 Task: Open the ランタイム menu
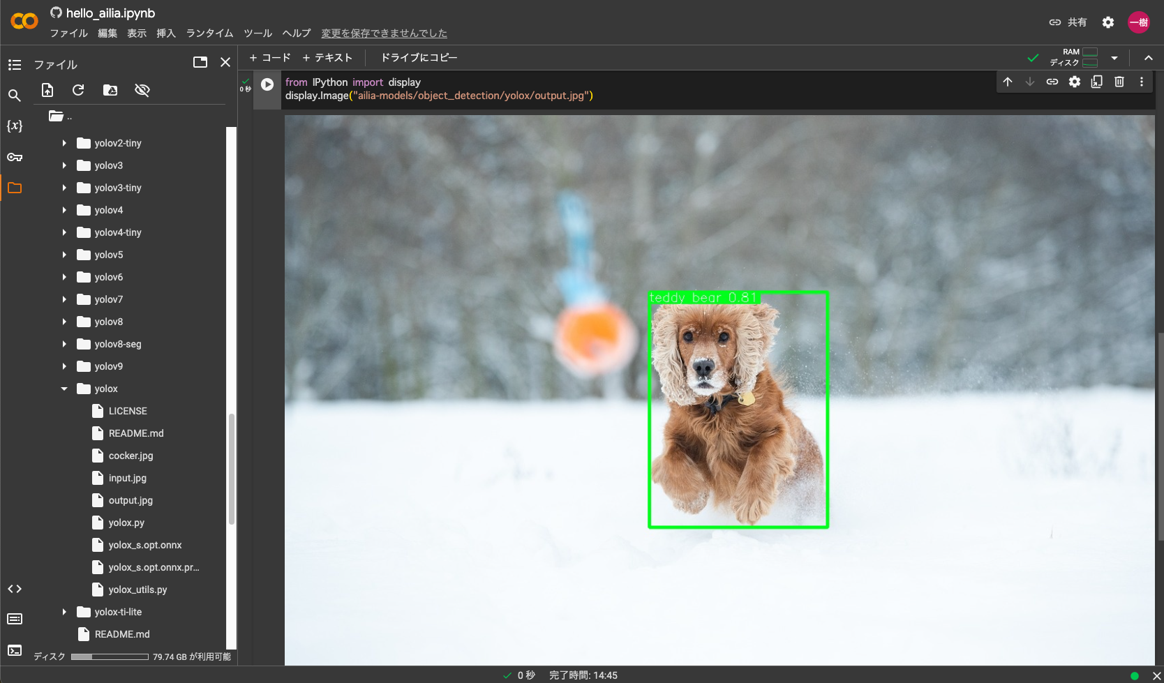coord(209,33)
